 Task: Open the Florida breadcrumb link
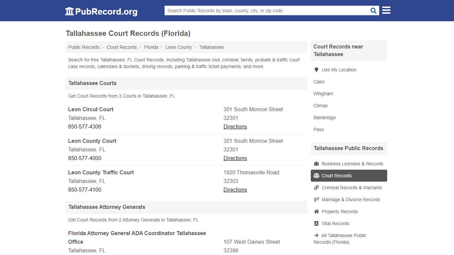click(151, 47)
